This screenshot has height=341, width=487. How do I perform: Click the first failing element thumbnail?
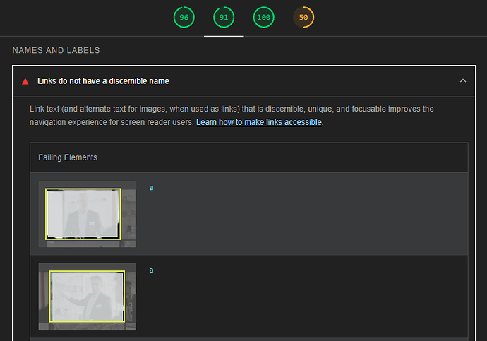pos(88,214)
